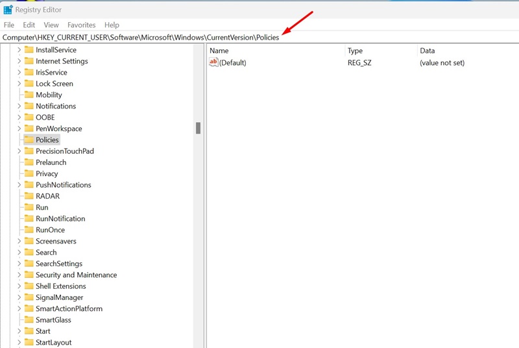The image size is (519, 348).
Task: Click the RunOnce folder icon
Action: point(29,230)
